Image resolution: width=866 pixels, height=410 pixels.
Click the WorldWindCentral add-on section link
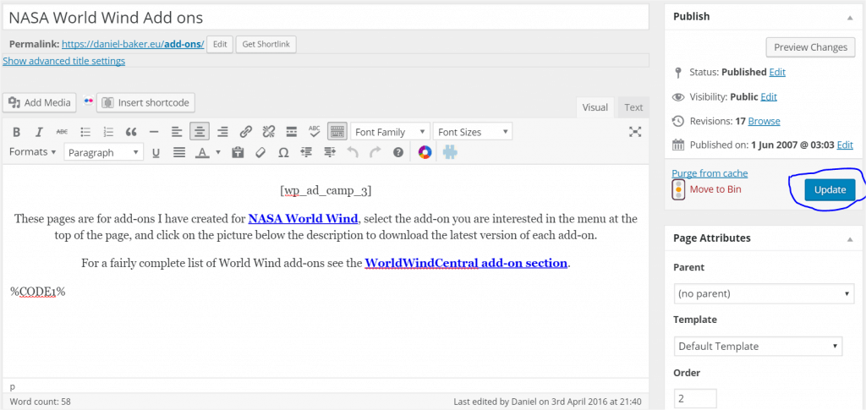(x=466, y=263)
